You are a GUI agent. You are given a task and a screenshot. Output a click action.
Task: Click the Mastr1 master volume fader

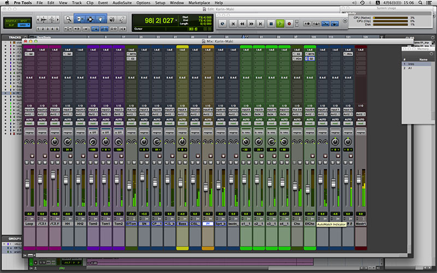358,179
